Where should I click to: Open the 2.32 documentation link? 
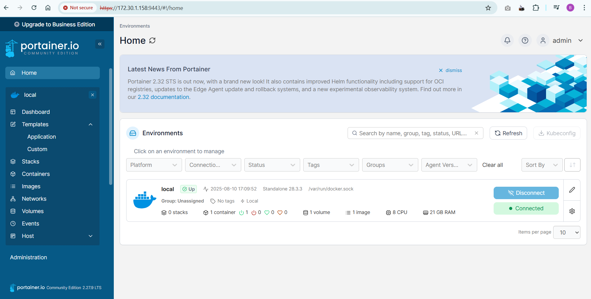pyautogui.click(x=164, y=97)
